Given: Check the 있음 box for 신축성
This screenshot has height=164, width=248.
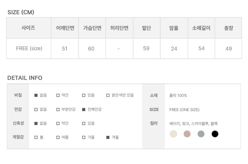Looking at the screenshot, I should [x=84, y=123].
